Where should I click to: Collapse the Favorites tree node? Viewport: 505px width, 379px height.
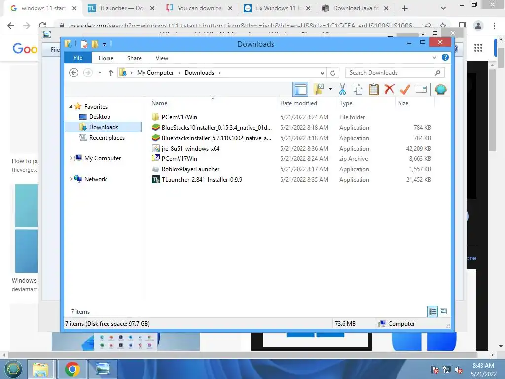click(x=71, y=107)
